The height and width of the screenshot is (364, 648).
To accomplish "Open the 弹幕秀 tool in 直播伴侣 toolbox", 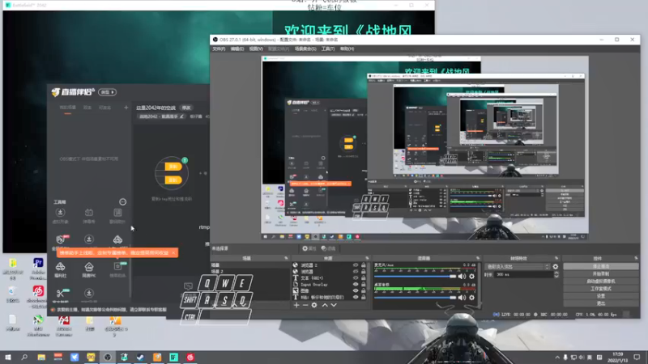I will click(89, 215).
